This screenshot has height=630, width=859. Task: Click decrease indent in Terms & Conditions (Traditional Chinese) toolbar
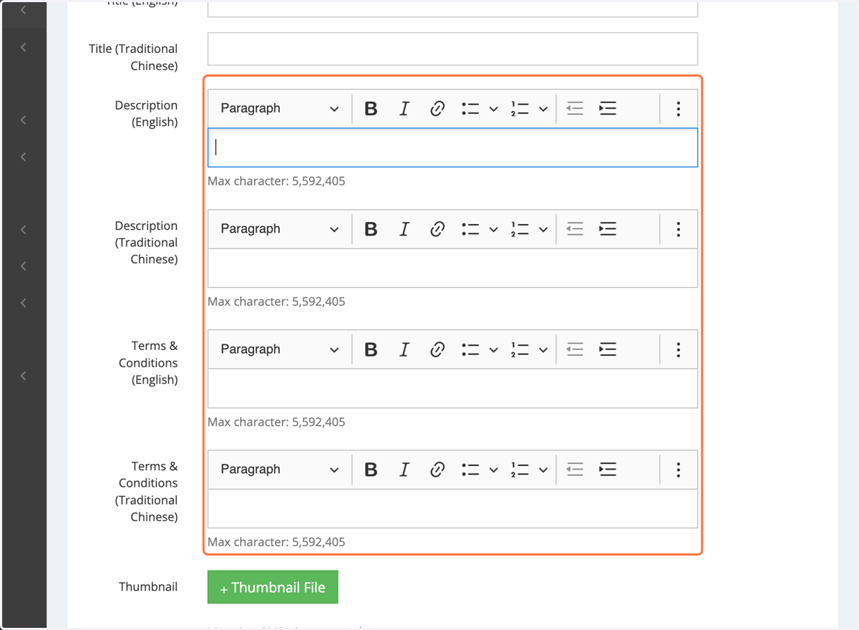point(575,470)
